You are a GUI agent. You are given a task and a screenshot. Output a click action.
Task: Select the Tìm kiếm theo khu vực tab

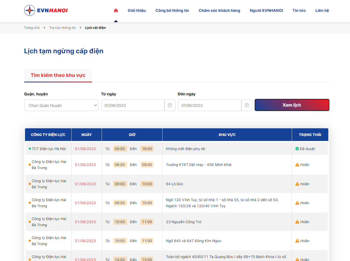(58, 75)
